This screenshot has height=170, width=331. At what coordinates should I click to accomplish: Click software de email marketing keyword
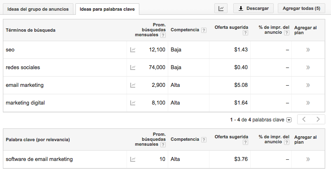tap(39, 159)
